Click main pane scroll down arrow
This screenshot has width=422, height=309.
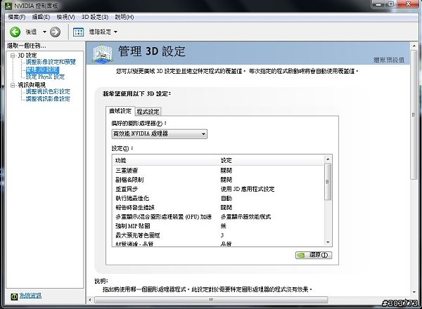point(414,292)
